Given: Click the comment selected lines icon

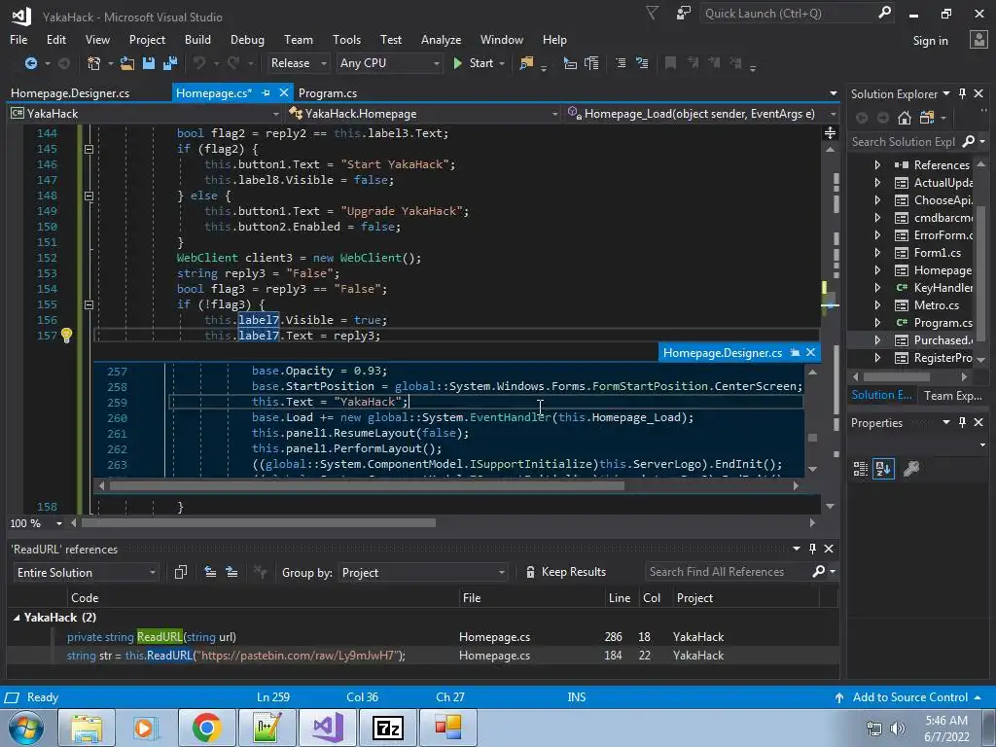Looking at the screenshot, I should (x=621, y=63).
